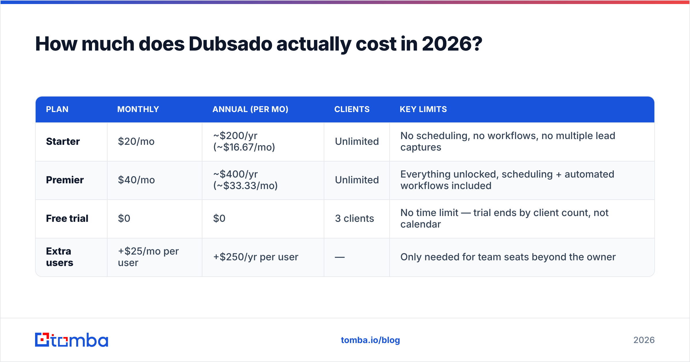Click the 'Everything unlocked, scheduling' limits text

tap(507, 180)
